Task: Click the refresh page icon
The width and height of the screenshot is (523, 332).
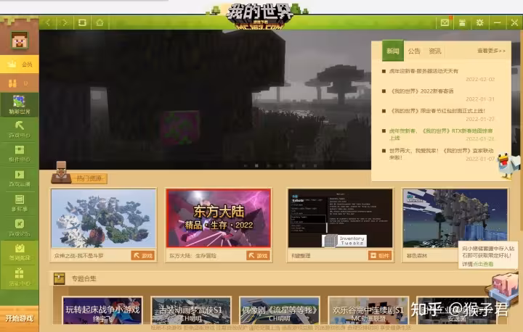Action: point(82,22)
